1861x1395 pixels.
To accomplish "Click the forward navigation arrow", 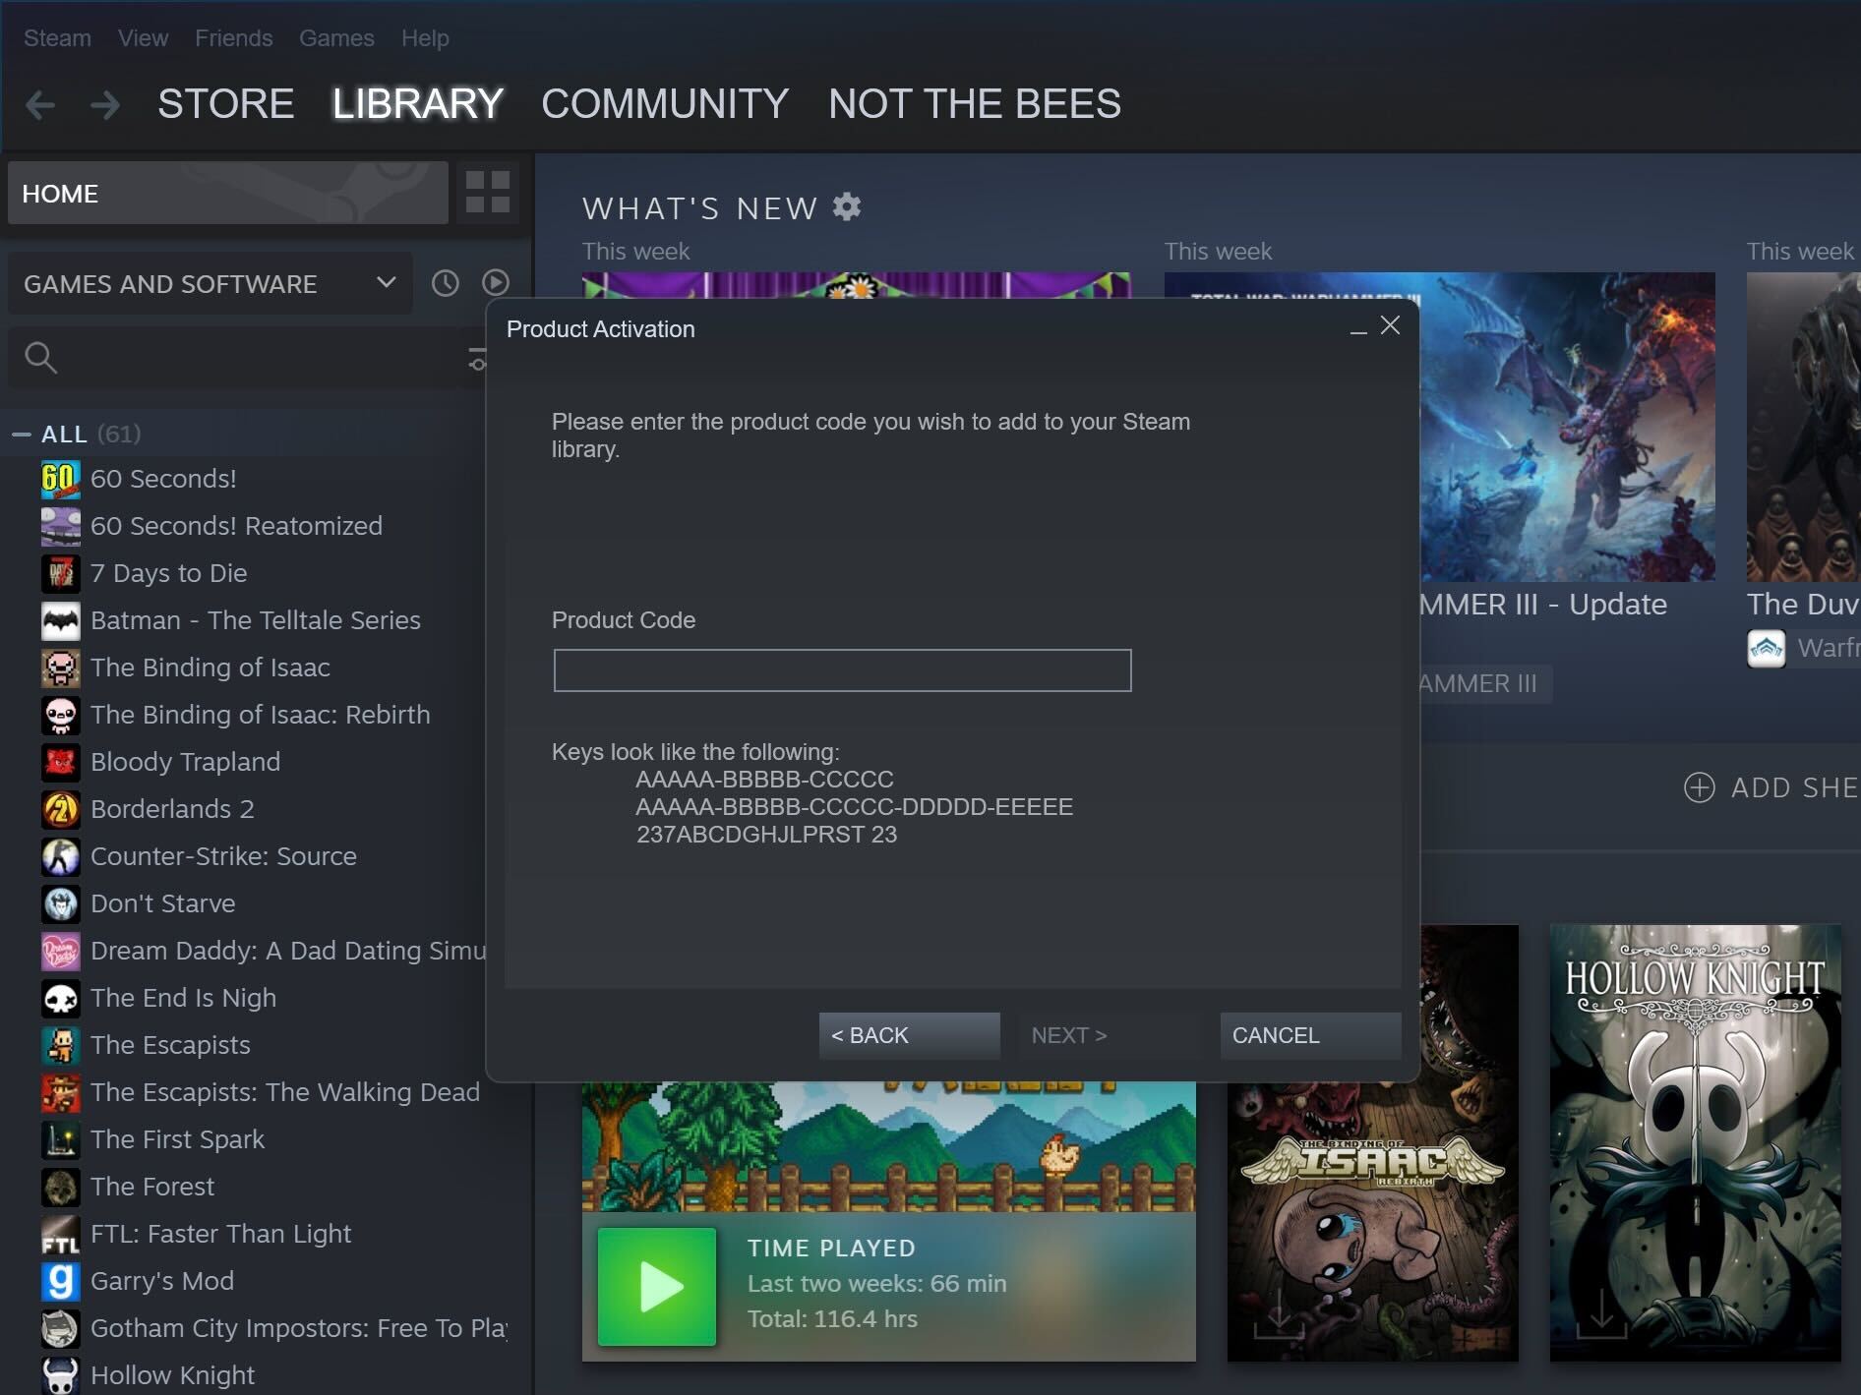I will 105,104.
